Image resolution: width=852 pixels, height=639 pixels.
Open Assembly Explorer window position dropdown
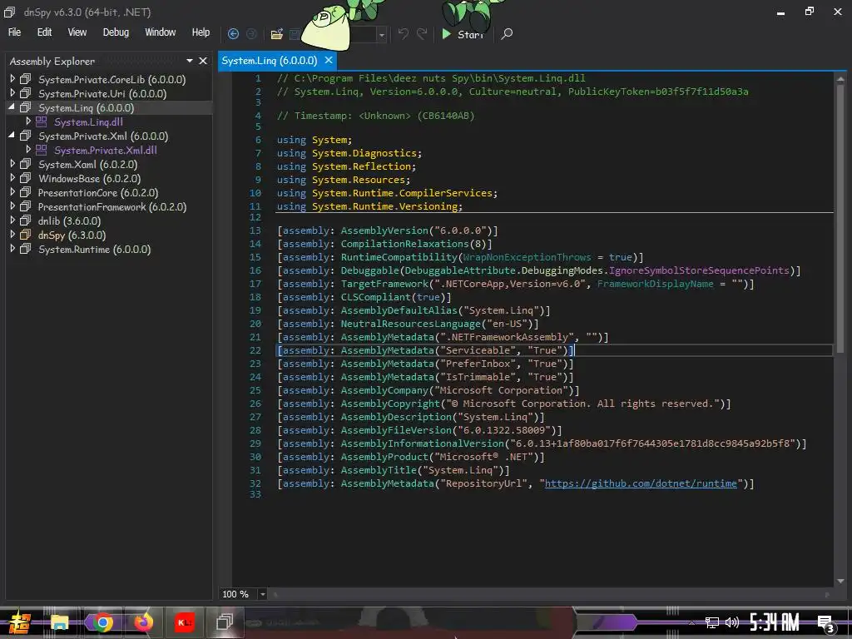(x=190, y=61)
